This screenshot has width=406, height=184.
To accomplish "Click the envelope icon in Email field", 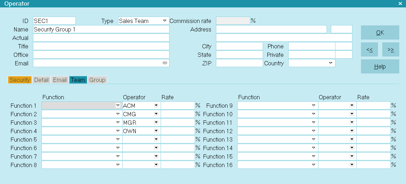I will [x=165, y=63].
